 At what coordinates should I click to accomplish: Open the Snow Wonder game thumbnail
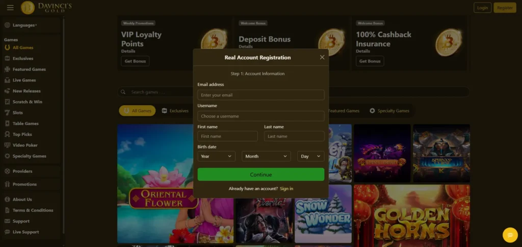[323, 214]
